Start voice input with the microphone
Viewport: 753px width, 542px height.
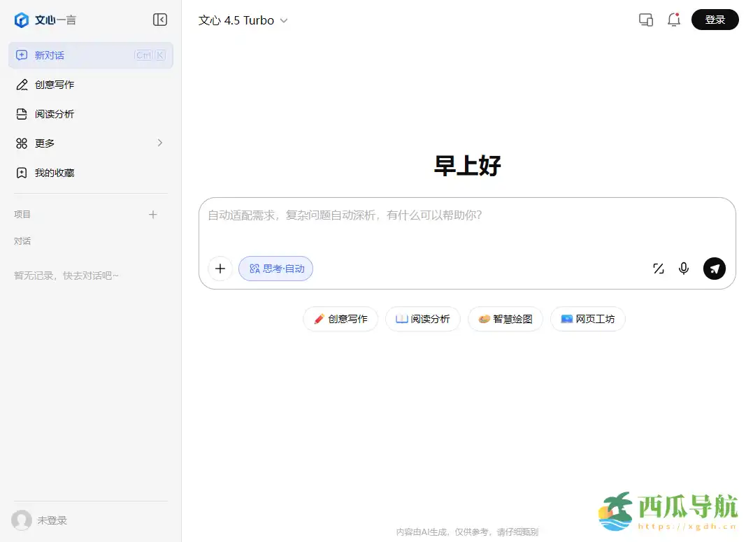click(683, 269)
